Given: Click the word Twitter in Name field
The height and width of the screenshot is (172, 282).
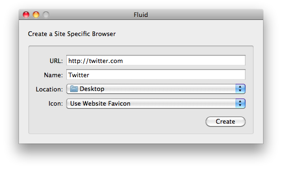Looking at the screenshot, I should coord(79,75).
